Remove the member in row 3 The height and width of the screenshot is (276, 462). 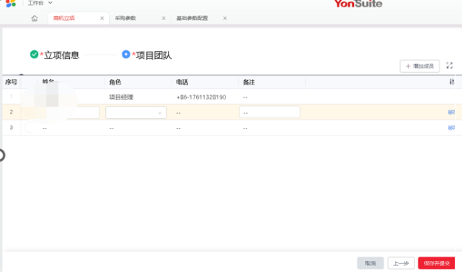[451, 128]
